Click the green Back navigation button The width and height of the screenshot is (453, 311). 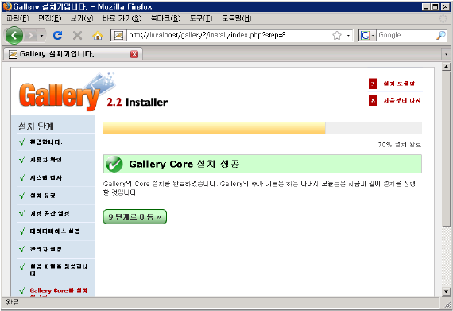pyautogui.click(x=14, y=35)
